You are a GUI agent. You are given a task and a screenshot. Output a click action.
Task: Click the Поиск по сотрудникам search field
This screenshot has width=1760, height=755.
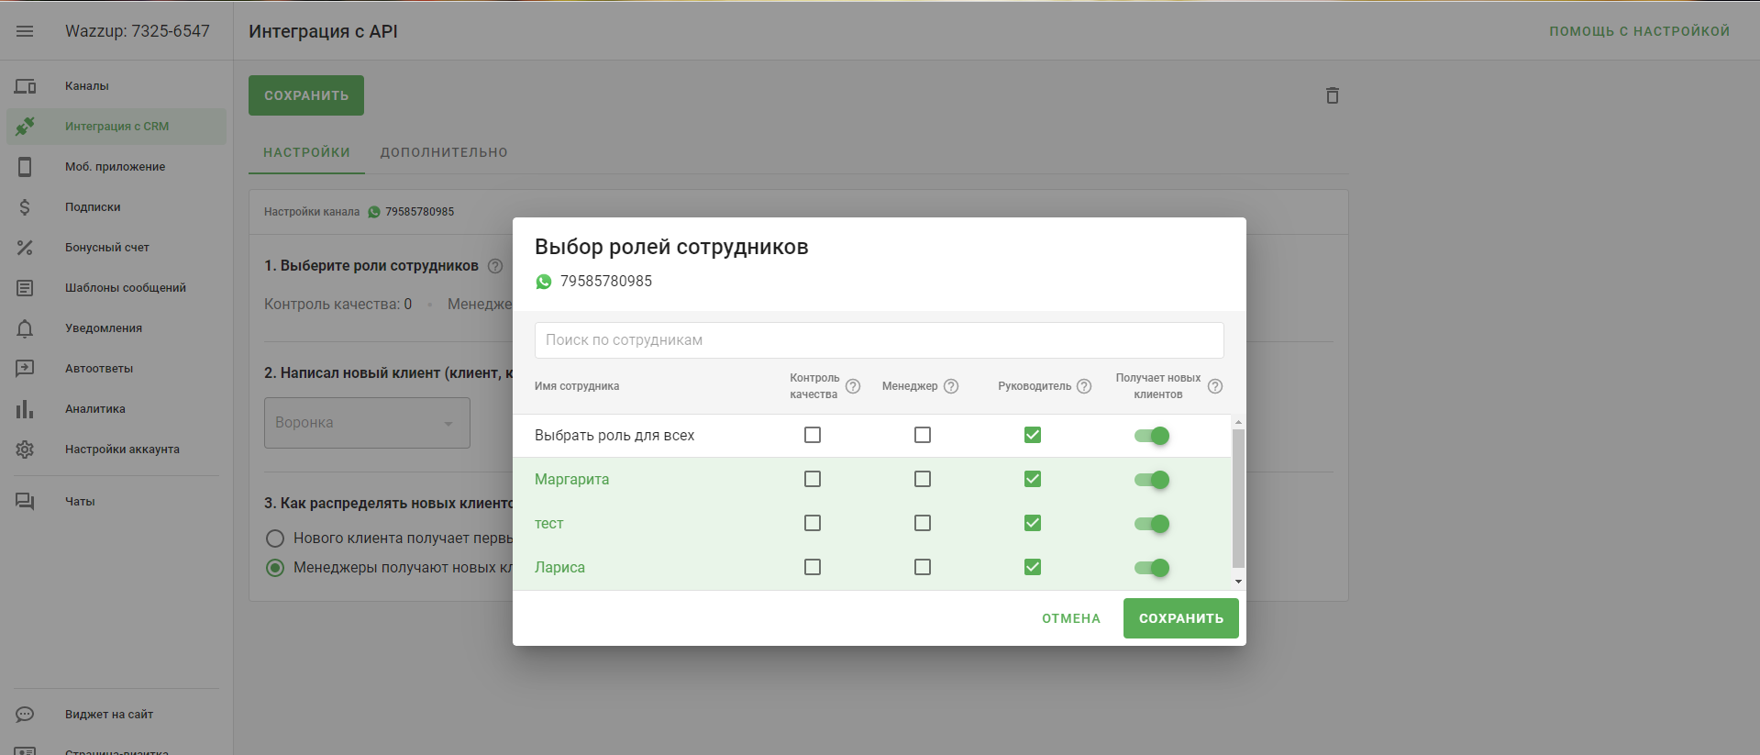[x=879, y=340]
